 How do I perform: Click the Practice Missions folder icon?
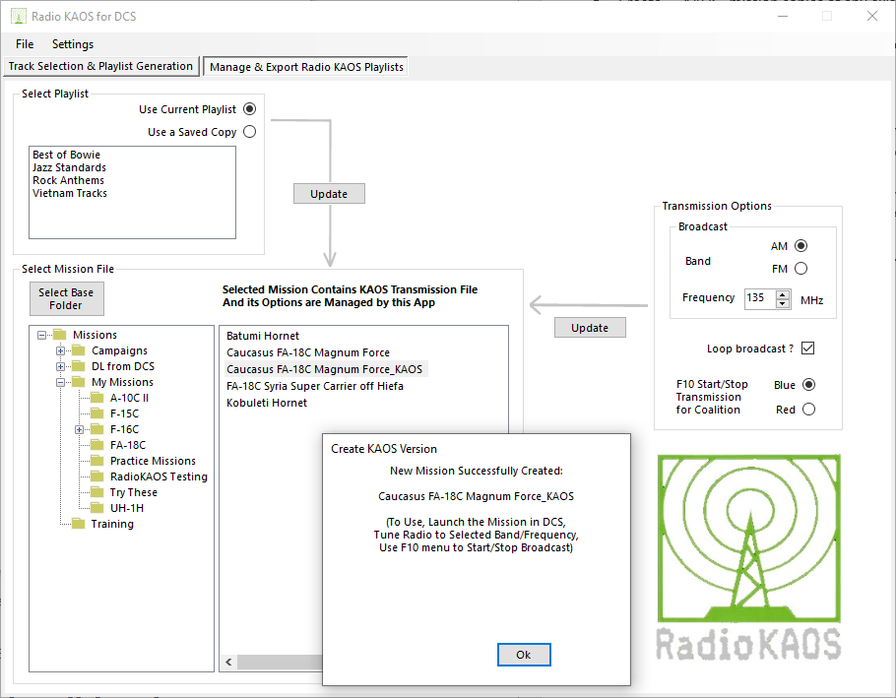tap(96, 461)
